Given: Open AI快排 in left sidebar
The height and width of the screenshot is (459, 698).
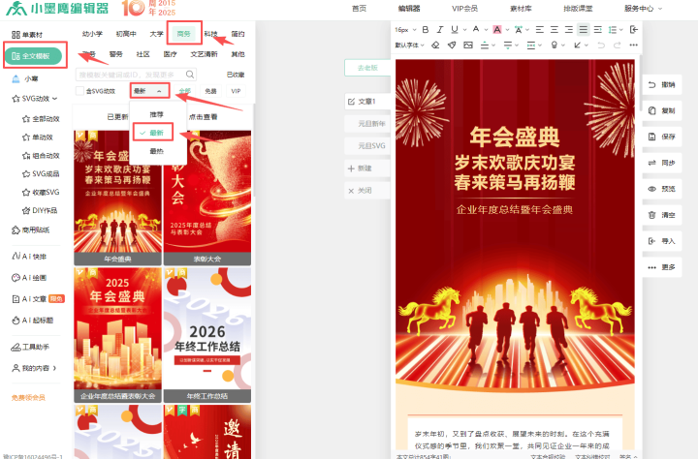Looking at the screenshot, I should click(29, 257).
